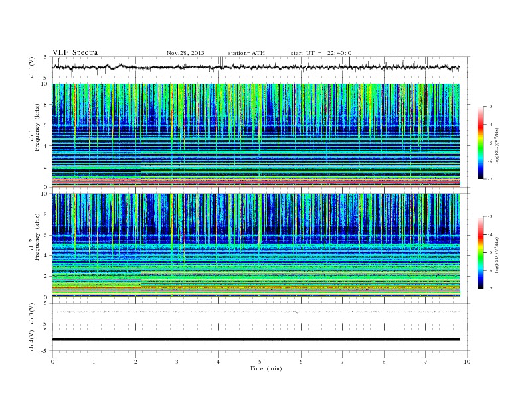Click the '8' kHz tick of ch.1 spectrogram
The image size is (526, 406).
[46, 105]
